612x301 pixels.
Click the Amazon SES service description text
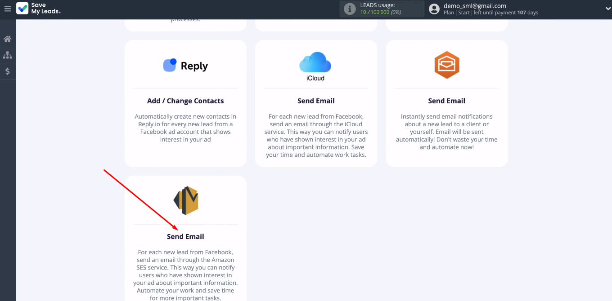(185, 275)
